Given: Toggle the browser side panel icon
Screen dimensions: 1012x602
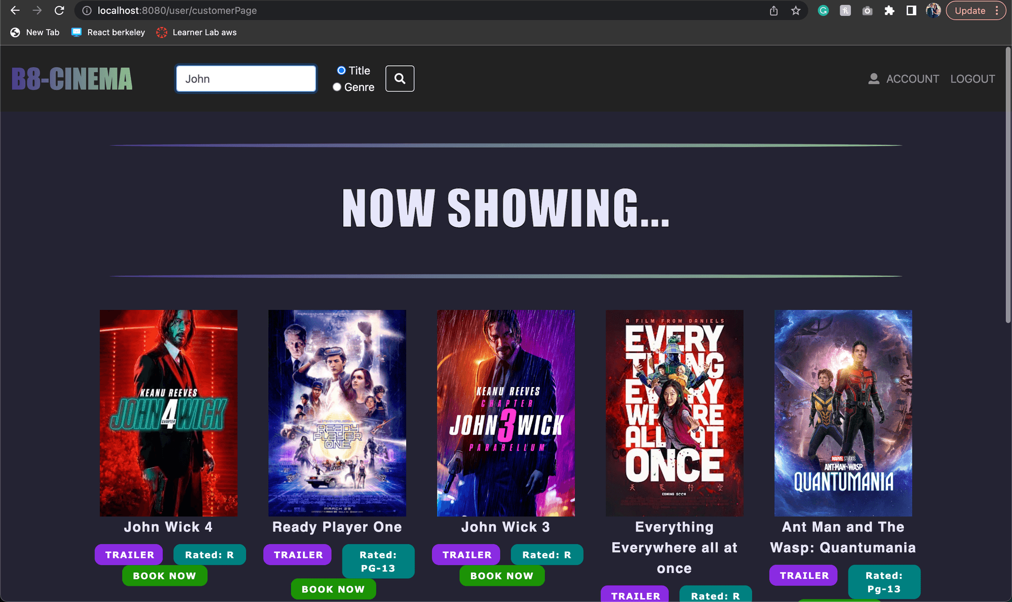Looking at the screenshot, I should [x=911, y=10].
